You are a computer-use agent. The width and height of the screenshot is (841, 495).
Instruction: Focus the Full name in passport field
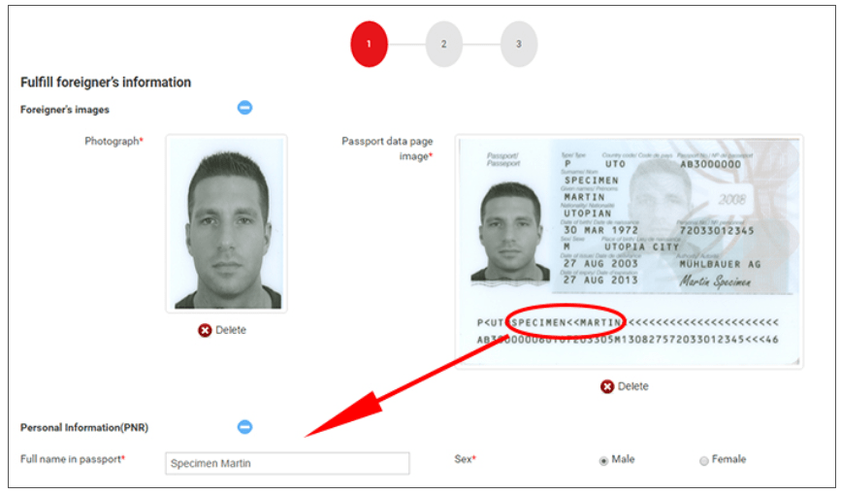(287, 463)
